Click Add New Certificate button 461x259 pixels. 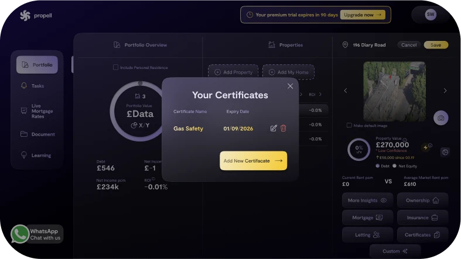253,161
